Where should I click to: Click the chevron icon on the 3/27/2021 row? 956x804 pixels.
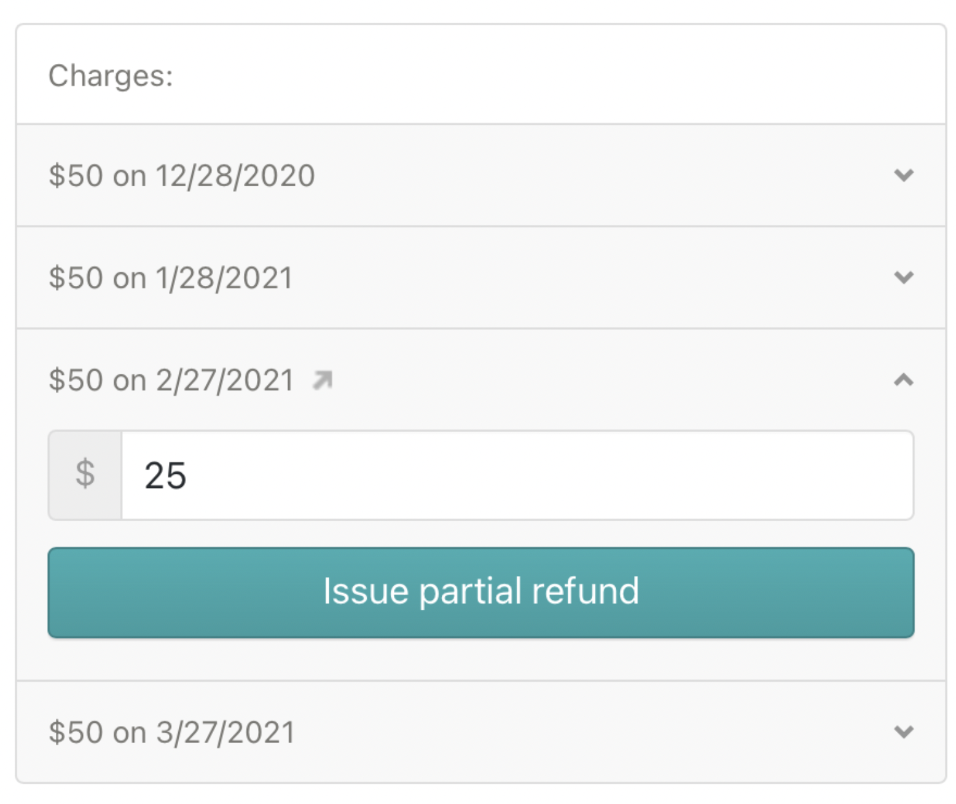(903, 731)
